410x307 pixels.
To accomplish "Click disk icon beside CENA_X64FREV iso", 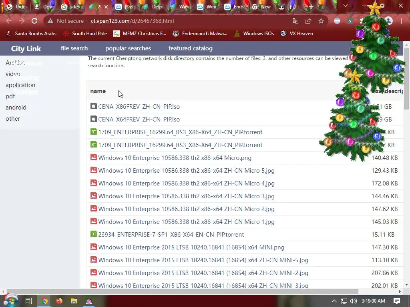I will 94,119.
